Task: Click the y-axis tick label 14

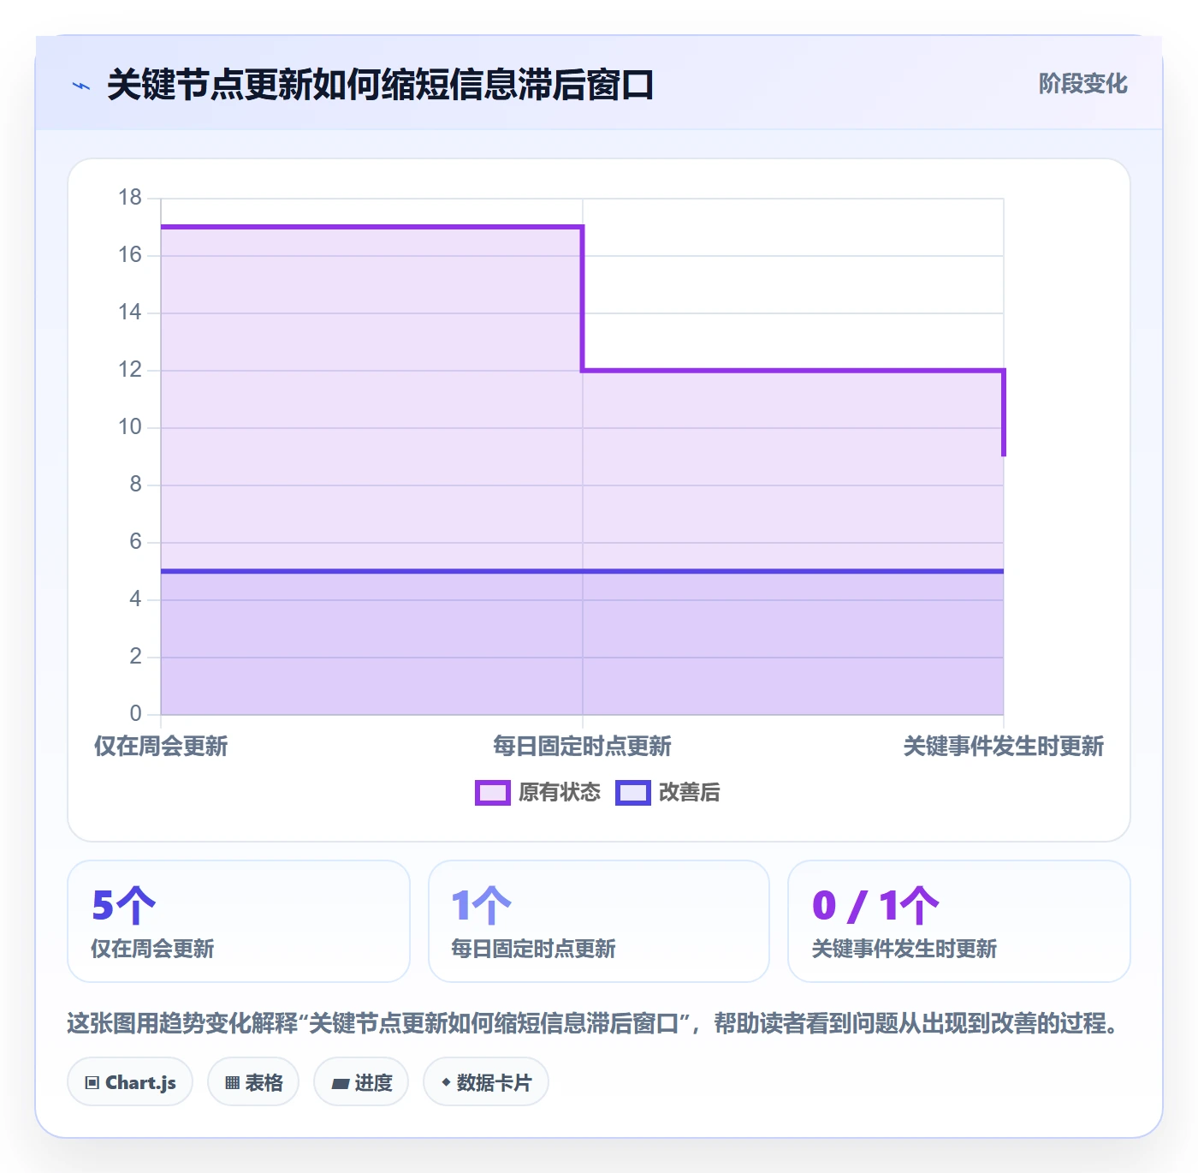Action: (x=130, y=313)
